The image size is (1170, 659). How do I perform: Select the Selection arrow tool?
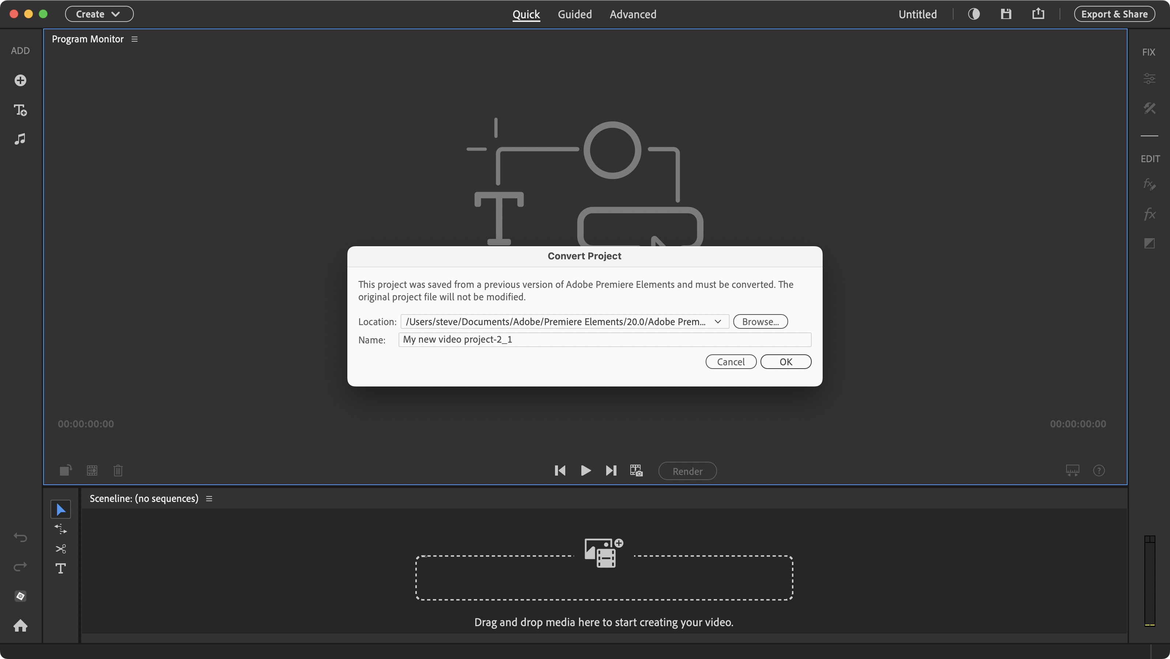tap(60, 509)
